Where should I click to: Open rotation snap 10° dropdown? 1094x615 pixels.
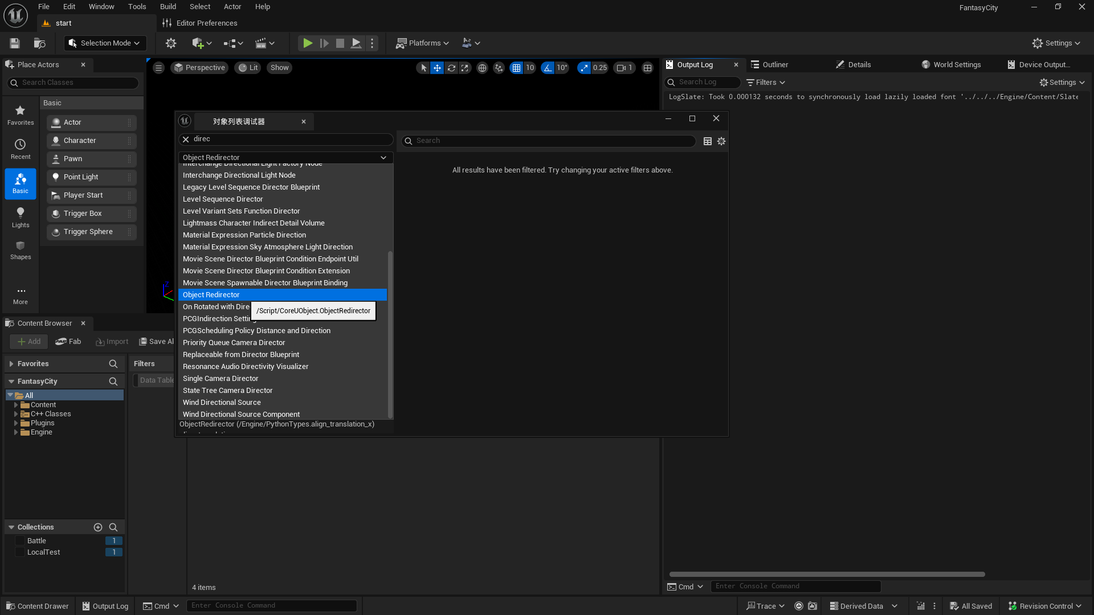(562, 68)
